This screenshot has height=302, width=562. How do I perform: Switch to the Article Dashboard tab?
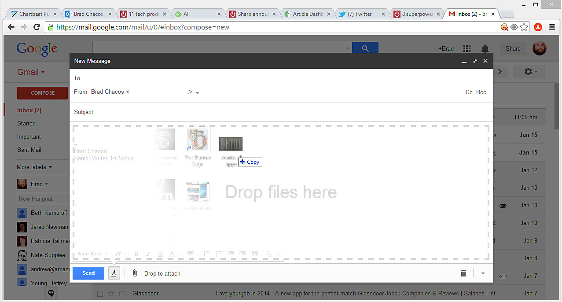[x=306, y=14]
